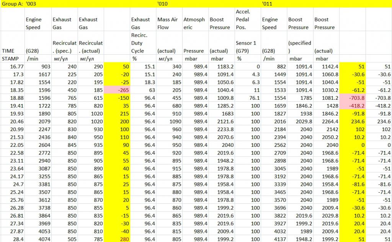Screen dimensions: 392x242
Task: Click accelerator pedal value 76.1
Action: pyautogui.click(x=248, y=97)
